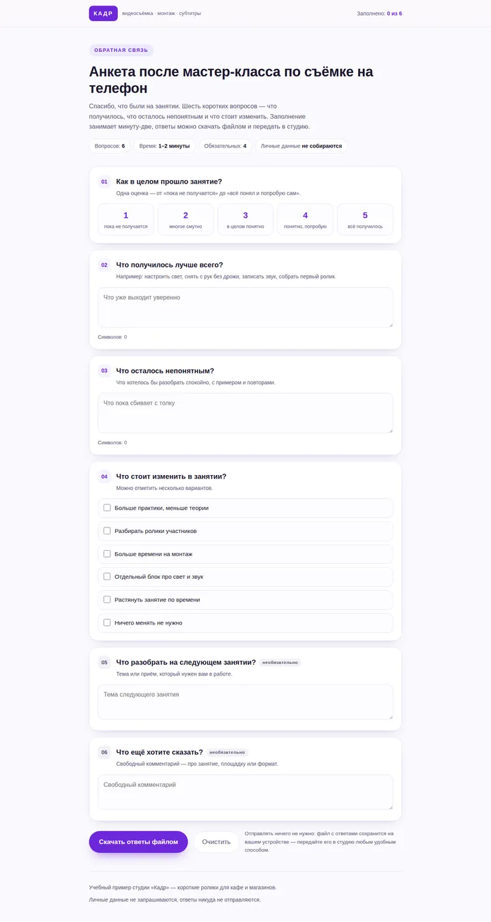
Task: Click the 'Заполнено: 0 из 6' counter
Action: click(x=379, y=14)
